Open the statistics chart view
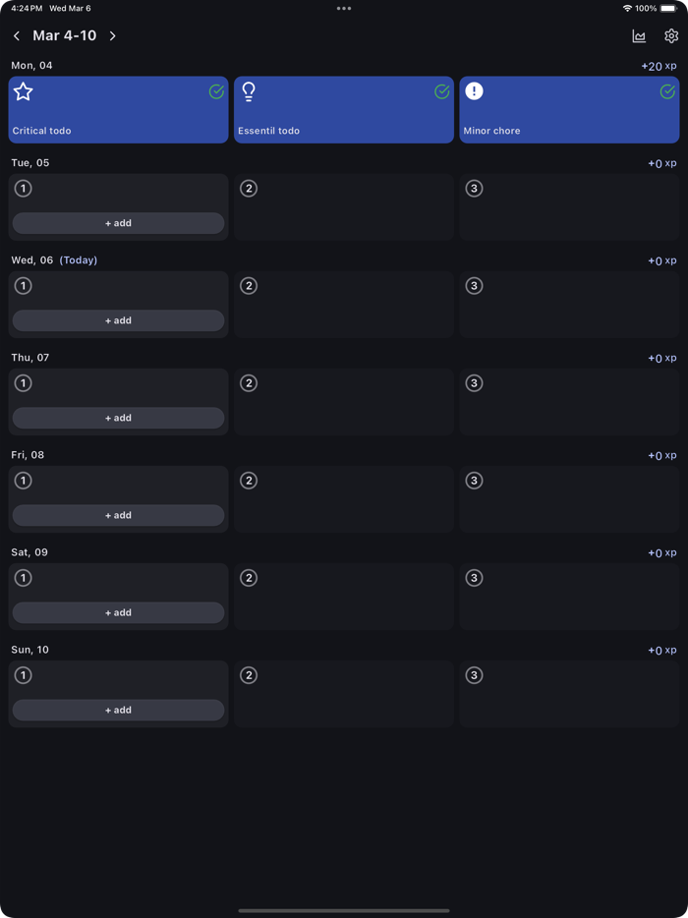Image resolution: width=688 pixels, height=918 pixels. coord(639,35)
